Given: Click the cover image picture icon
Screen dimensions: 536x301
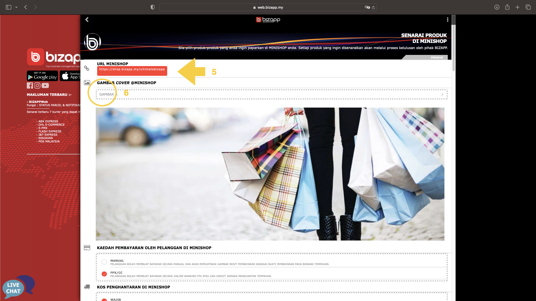Looking at the screenshot, I should pyautogui.click(x=87, y=83).
